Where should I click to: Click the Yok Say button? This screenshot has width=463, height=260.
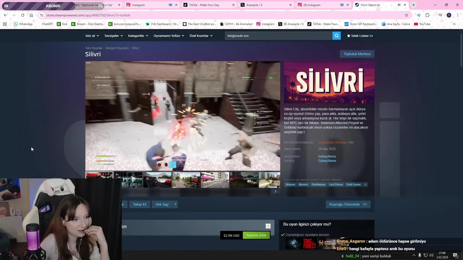pos(162,204)
